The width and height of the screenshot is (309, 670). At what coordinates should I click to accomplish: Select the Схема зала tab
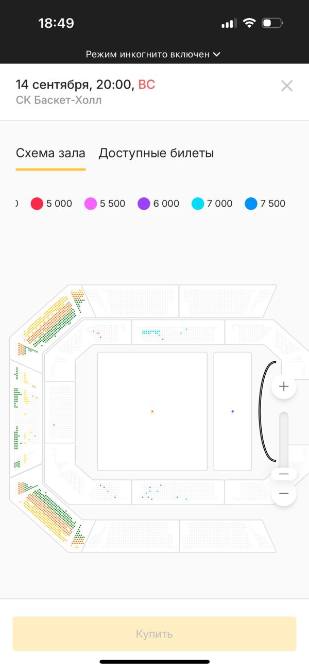coord(50,153)
